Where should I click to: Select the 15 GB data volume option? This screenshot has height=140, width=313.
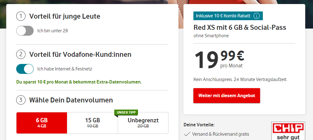(92, 123)
